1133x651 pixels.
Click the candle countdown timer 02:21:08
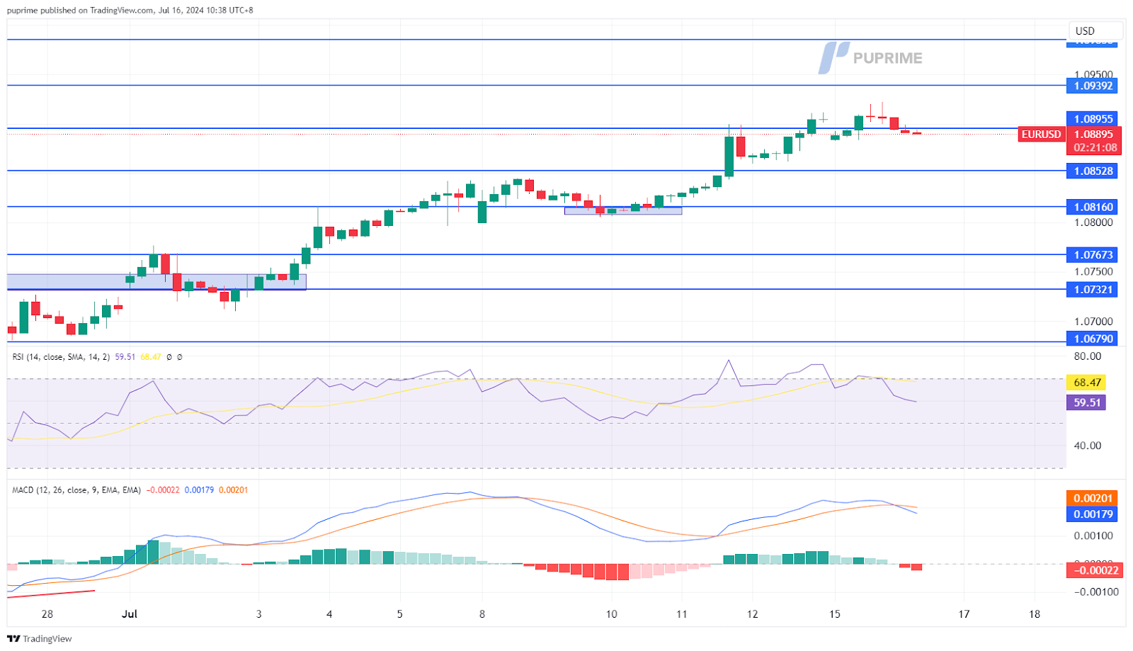(x=1093, y=147)
